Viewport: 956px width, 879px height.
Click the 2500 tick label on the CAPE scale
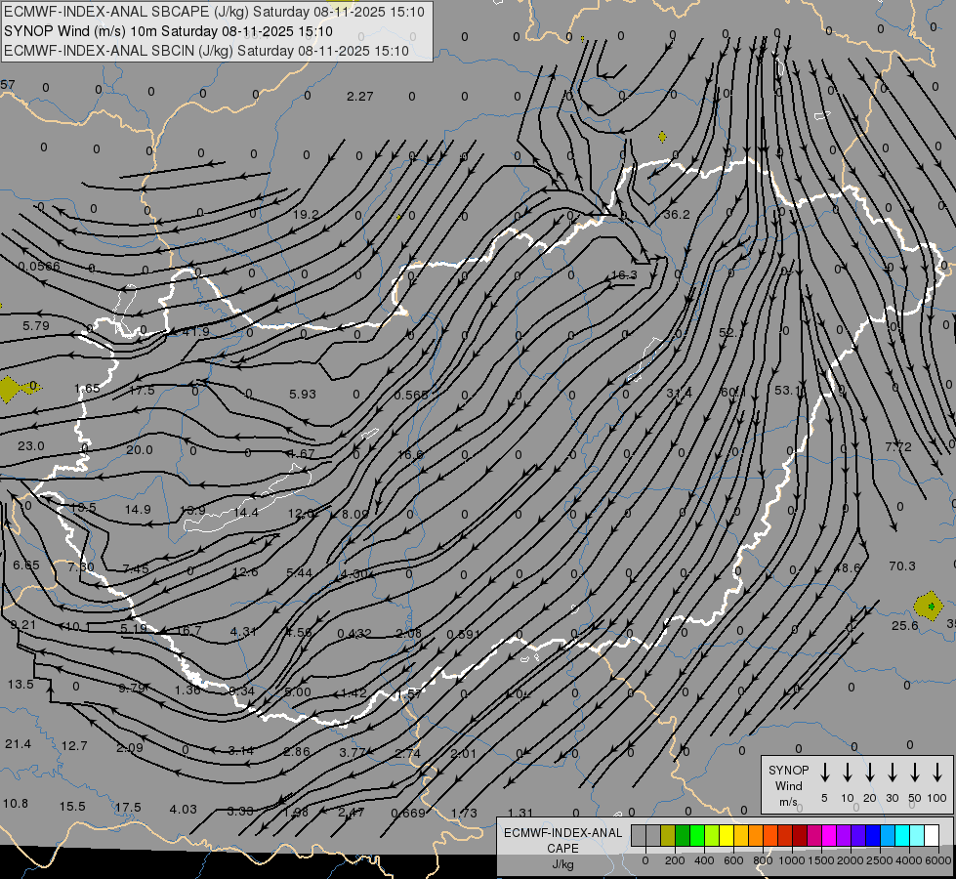coord(879,860)
